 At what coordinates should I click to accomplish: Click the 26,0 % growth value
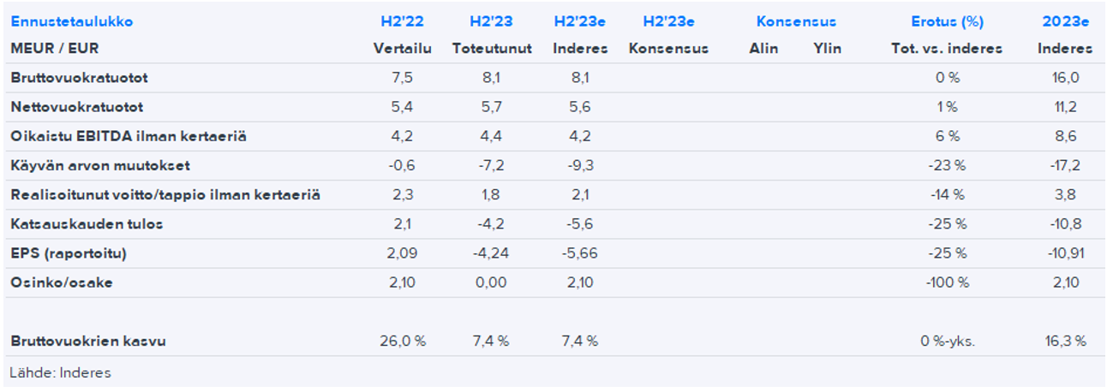coord(403,342)
